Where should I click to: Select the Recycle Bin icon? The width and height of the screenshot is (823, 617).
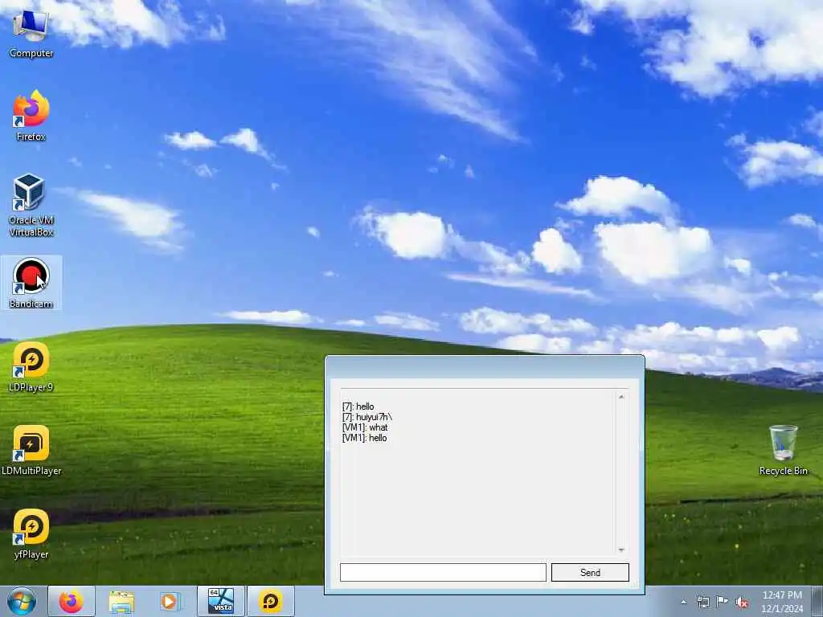(x=783, y=450)
